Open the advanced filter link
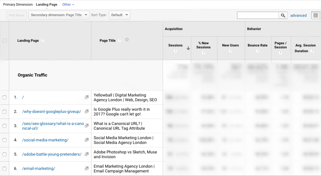The height and width of the screenshot is (176, 321). (298, 15)
